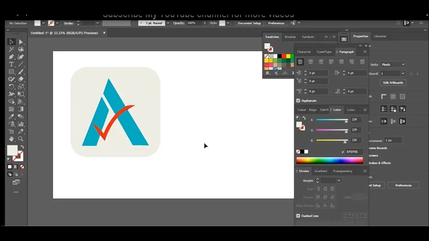The height and width of the screenshot is (241, 429).
Task: Open the stroke Weight dropdown in Stroke panel
Action: coord(339,181)
